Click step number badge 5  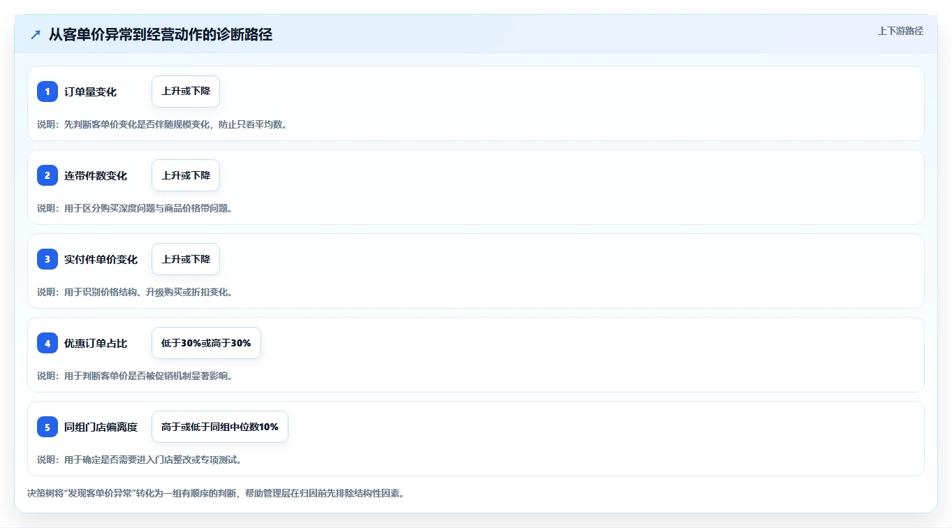coord(47,427)
